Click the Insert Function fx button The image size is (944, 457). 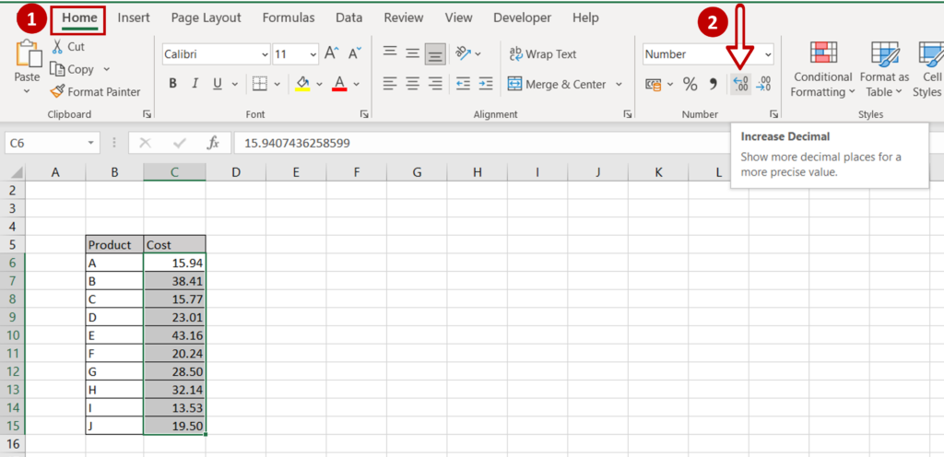coord(213,143)
